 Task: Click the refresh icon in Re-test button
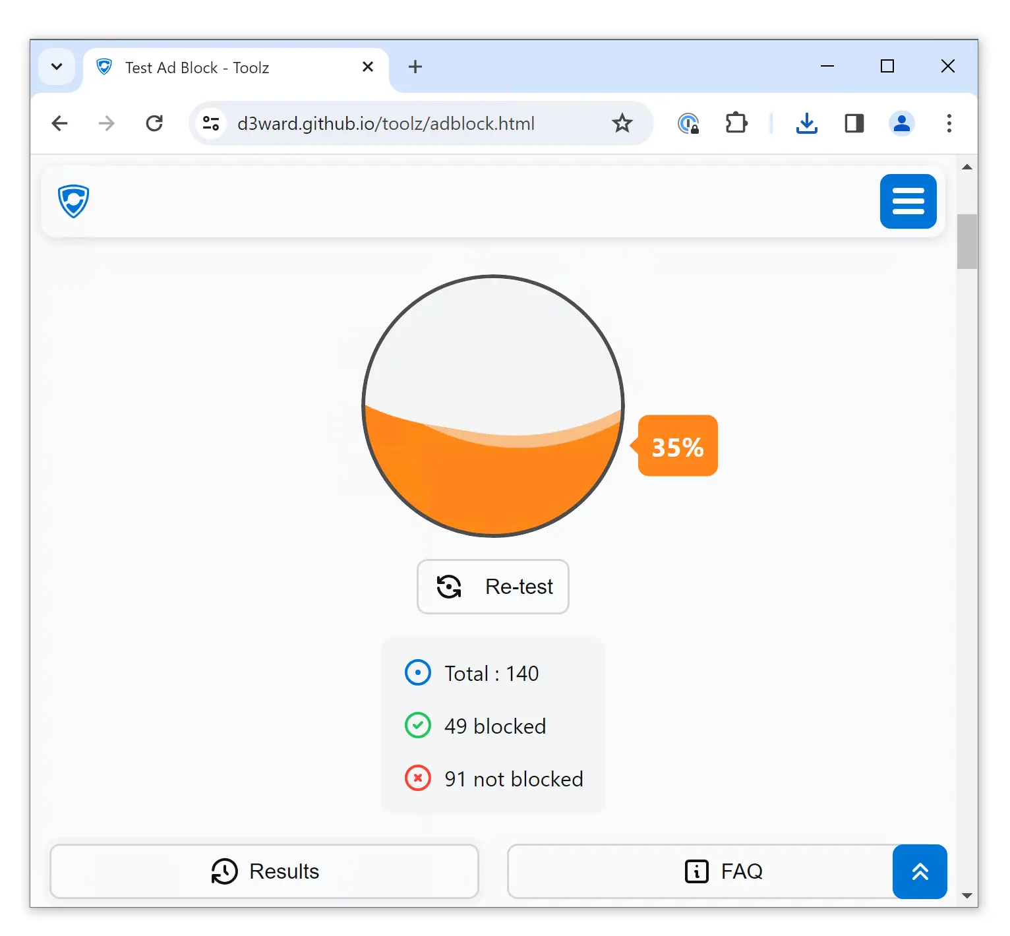tap(449, 587)
